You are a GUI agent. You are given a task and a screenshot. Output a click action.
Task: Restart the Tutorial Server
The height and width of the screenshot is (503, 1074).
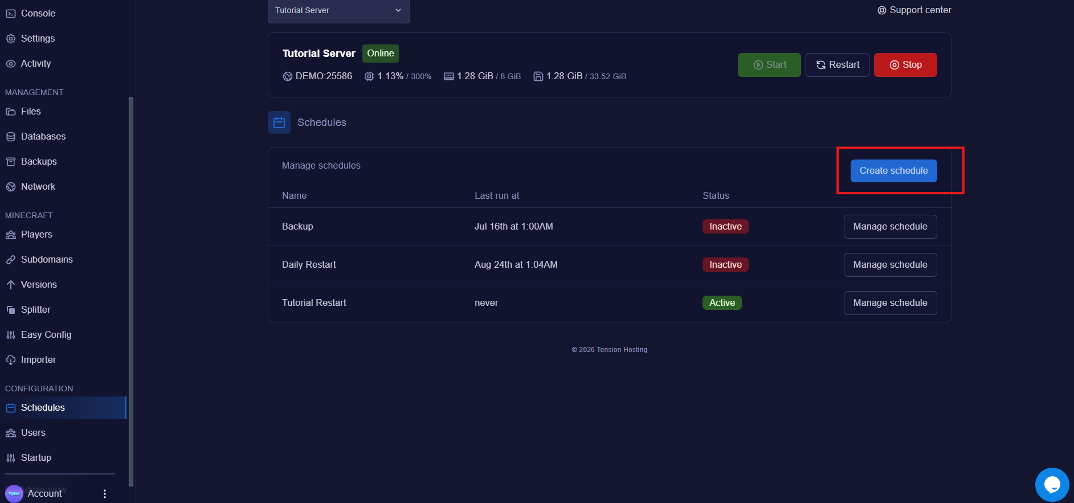838,65
